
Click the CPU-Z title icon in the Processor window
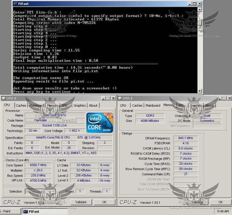[x=4, y=98]
